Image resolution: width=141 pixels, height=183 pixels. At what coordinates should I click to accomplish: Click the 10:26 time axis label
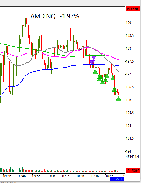(80, 176)
